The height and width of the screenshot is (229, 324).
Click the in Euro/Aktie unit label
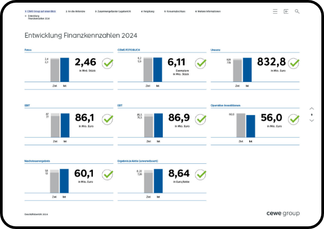[181, 182]
